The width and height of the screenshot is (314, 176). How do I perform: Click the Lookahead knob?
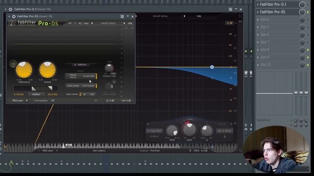coord(109,87)
